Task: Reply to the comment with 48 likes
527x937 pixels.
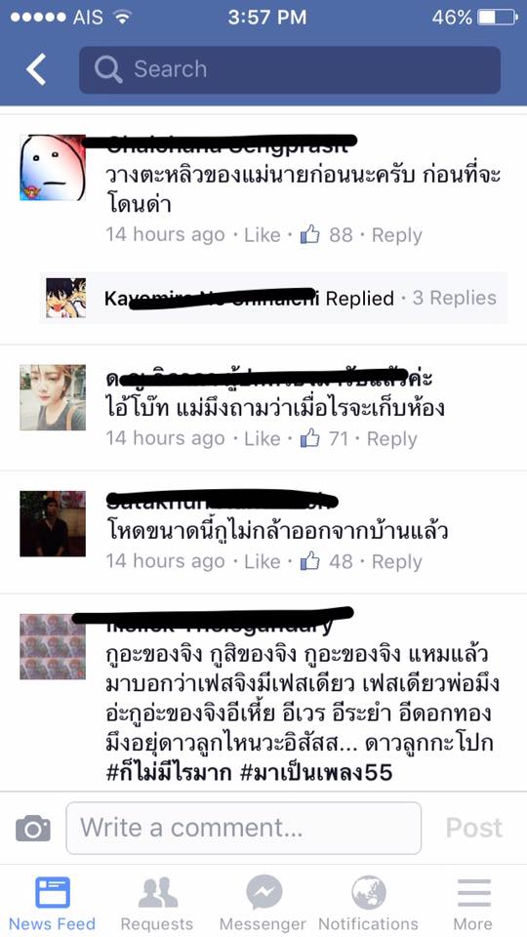Action: pyautogui.click(x=397, y=561)
